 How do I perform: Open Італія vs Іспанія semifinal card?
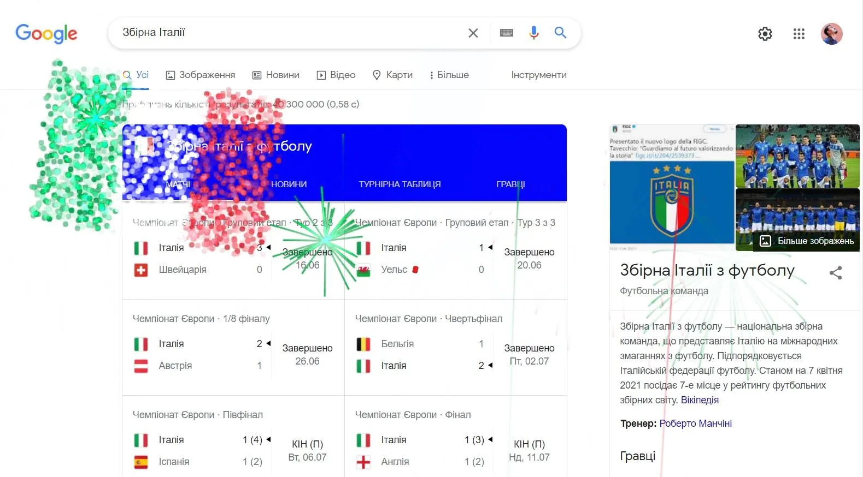[x=233, y=437]
